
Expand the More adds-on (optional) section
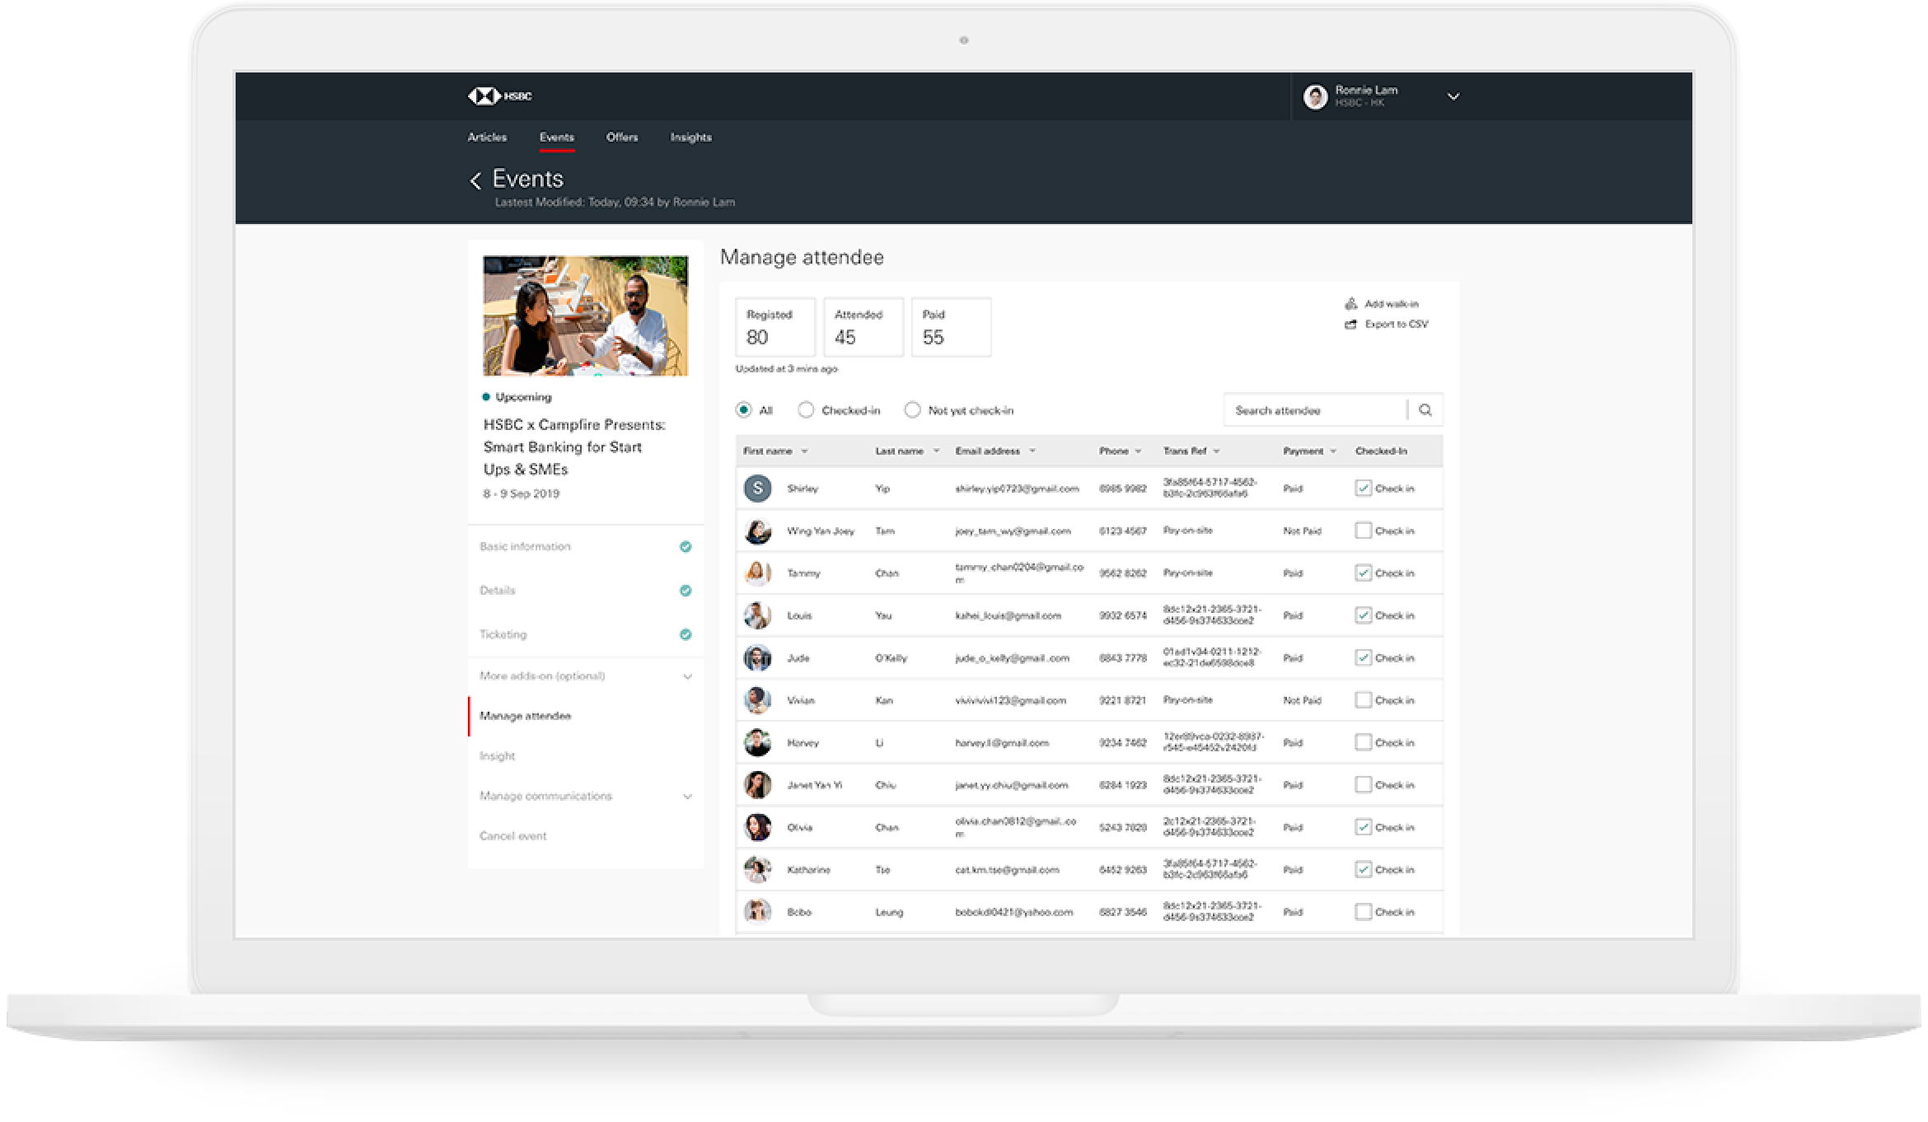[687, 676]
